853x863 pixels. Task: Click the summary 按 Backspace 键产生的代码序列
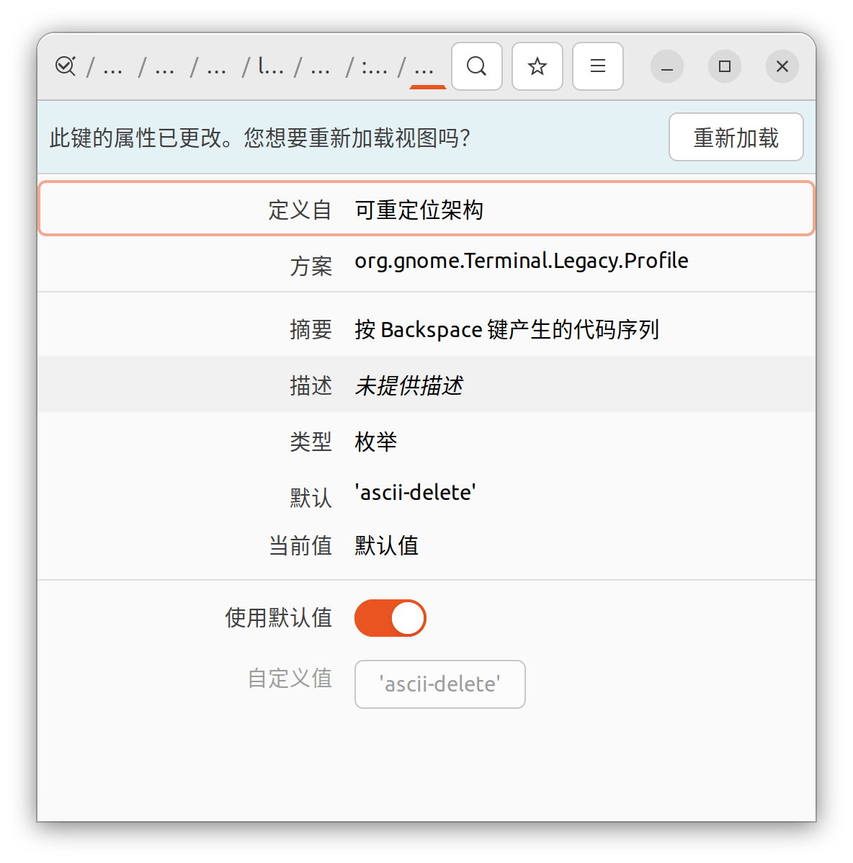click(506, 330)
